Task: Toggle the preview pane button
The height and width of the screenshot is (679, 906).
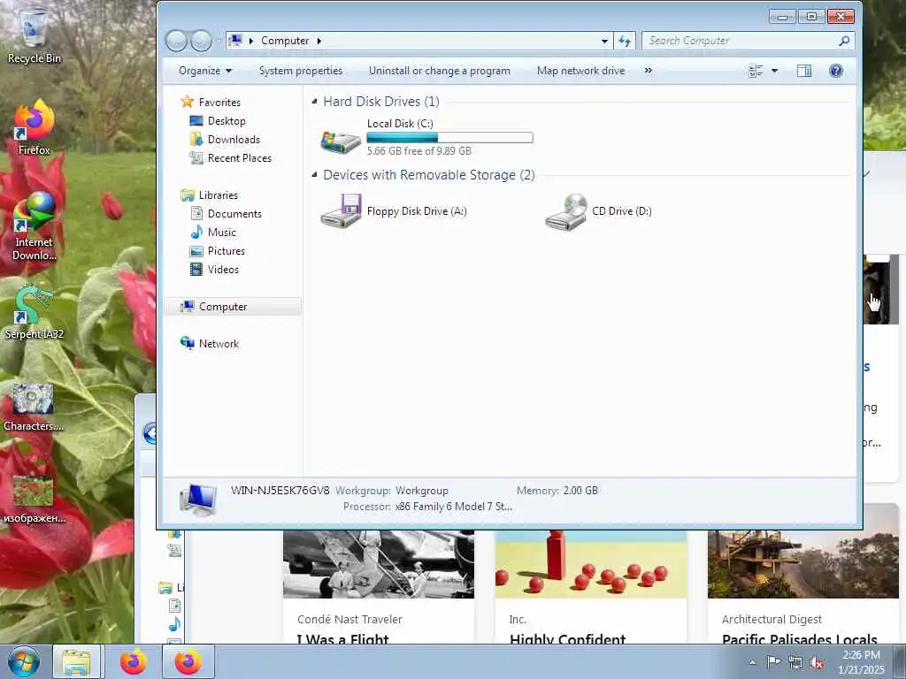Action: 803,71
